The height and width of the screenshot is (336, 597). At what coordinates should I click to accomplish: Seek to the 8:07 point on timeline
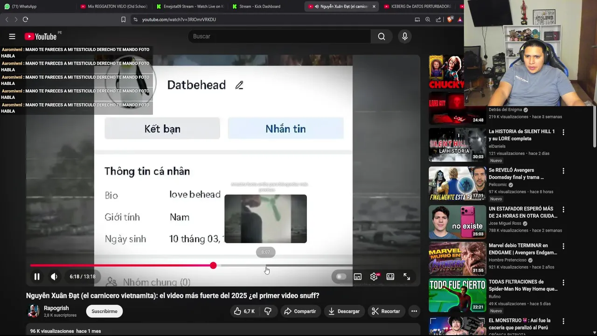click(266, 266)
